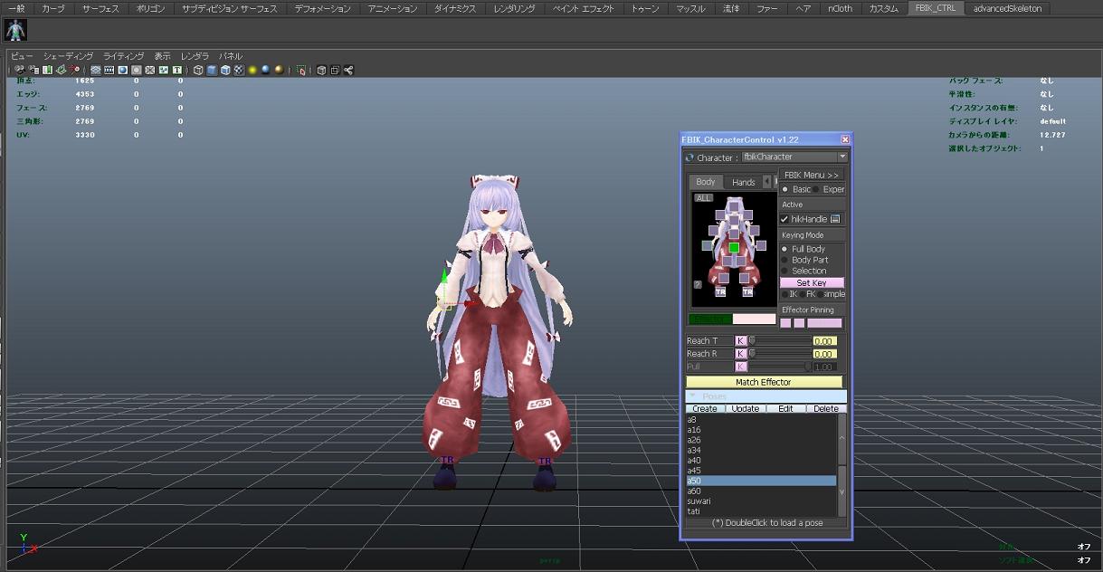Click the refresh icon beside Character label
The width and height of the screenshot is (1103, 572).
(690, 157)
